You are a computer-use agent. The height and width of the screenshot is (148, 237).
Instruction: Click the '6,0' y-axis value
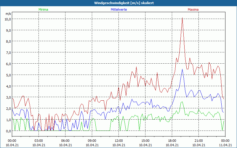point(9,64)
